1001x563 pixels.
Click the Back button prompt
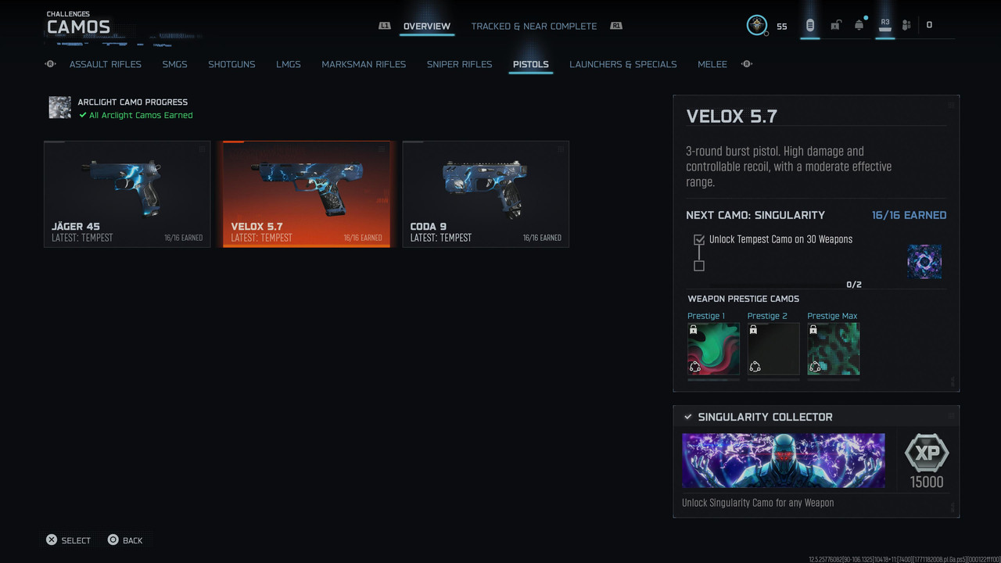click(x=125, y=540)
